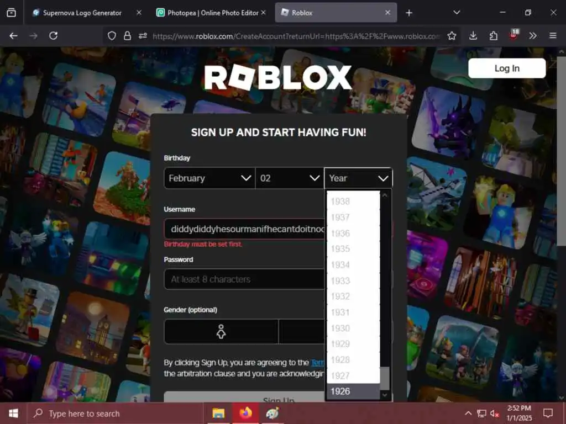Click the site security padlock icon

[x=127, y=36]
